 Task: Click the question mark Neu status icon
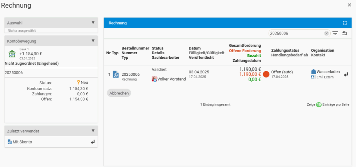coord(79,82)
